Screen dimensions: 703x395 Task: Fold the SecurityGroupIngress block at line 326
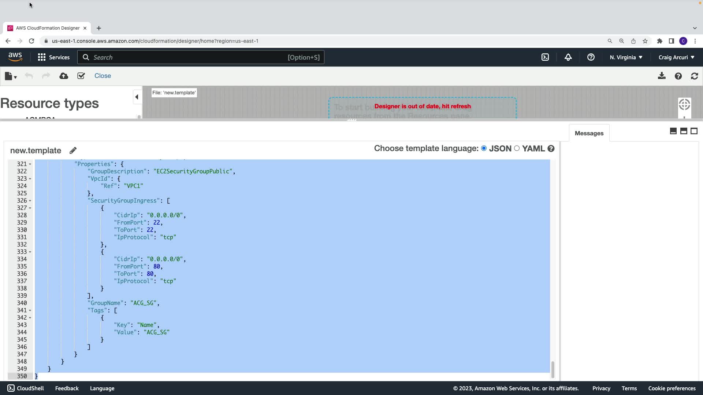pos(30,201)
